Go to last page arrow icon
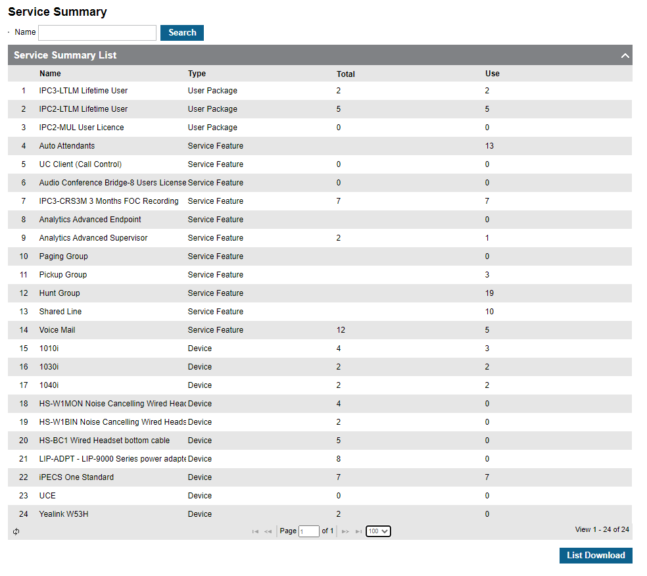The image size is (647, 576). point(358,531)
